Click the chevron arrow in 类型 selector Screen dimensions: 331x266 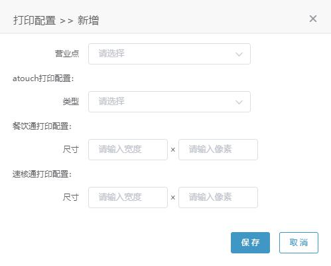pos(239,102)
